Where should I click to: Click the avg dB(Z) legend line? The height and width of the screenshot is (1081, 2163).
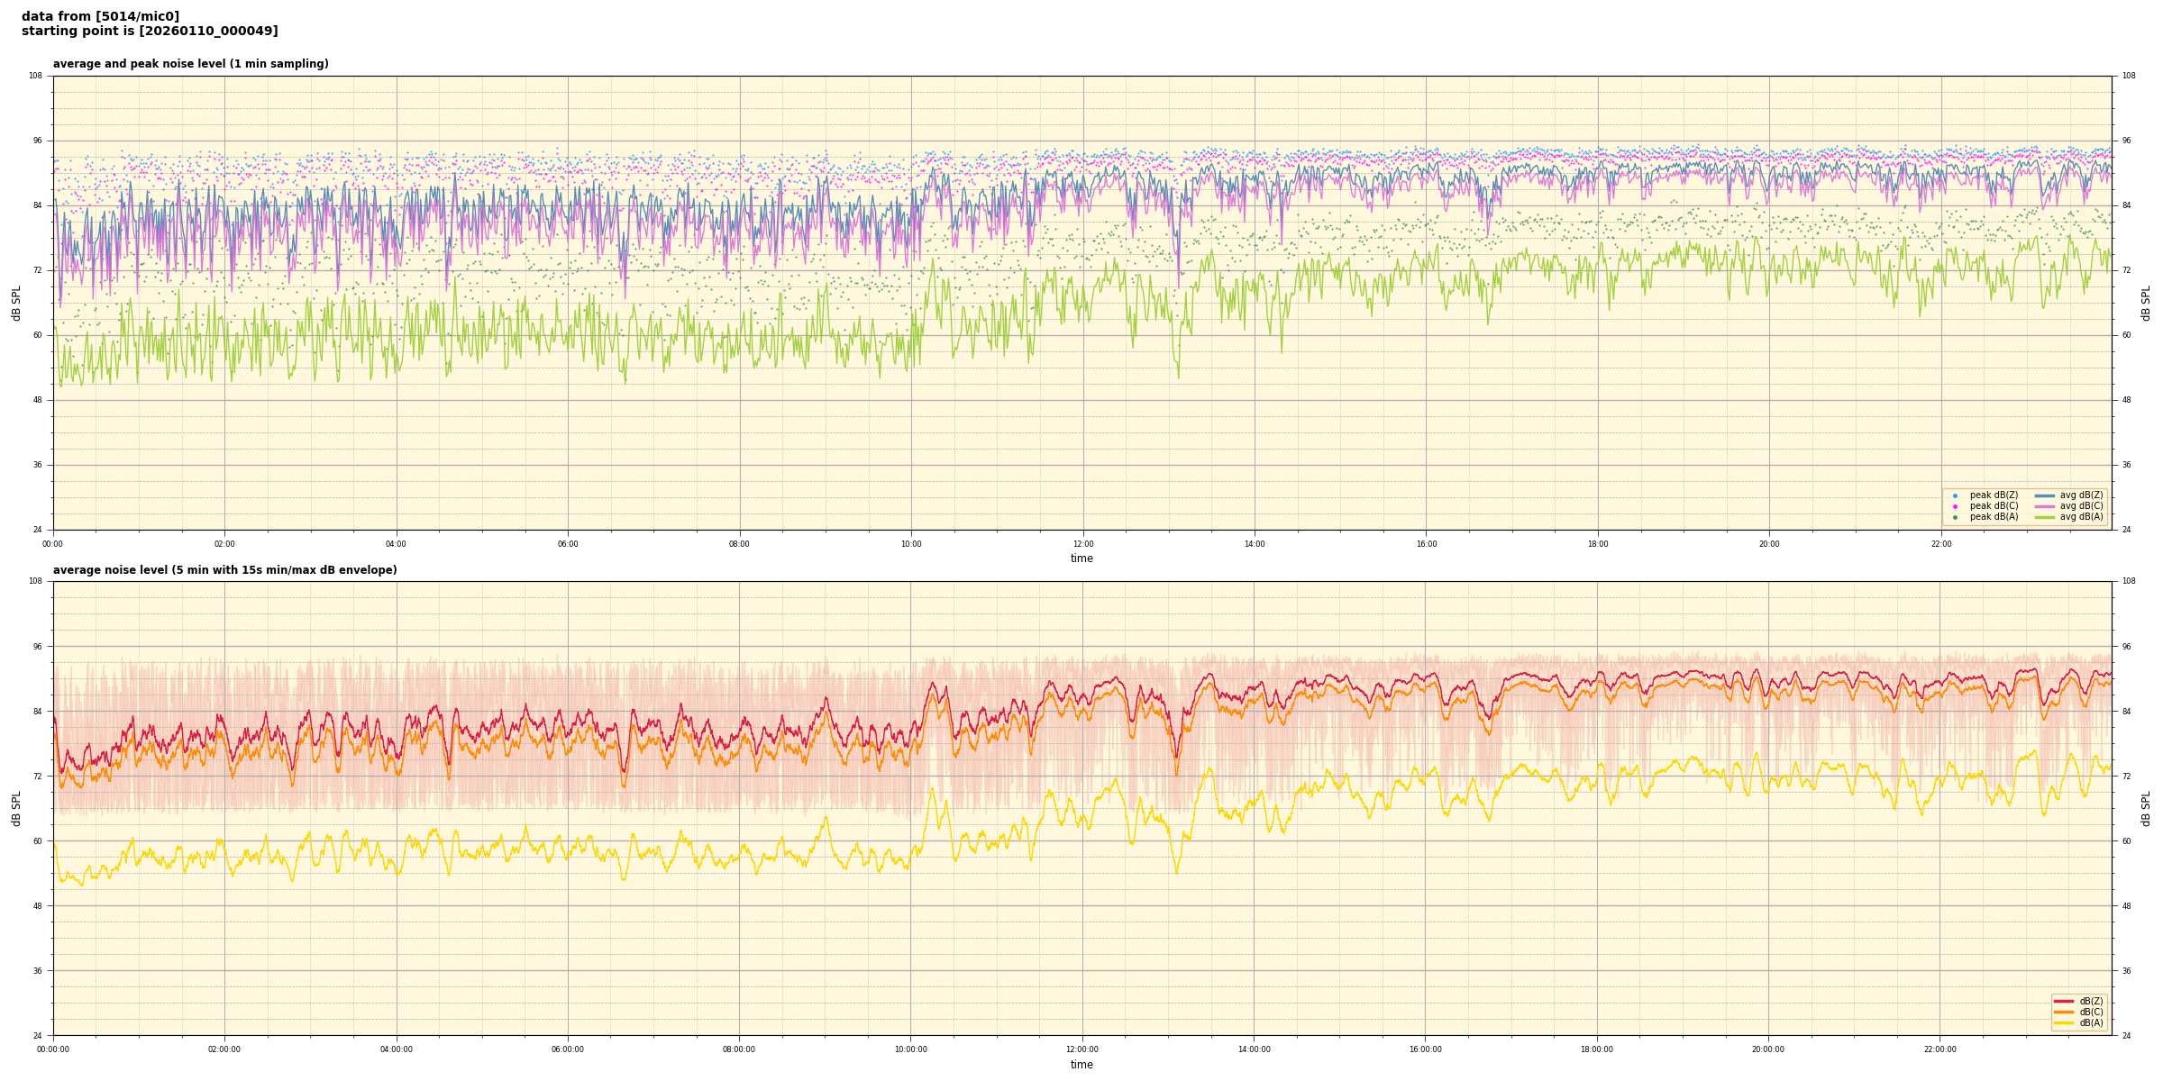2045,495
